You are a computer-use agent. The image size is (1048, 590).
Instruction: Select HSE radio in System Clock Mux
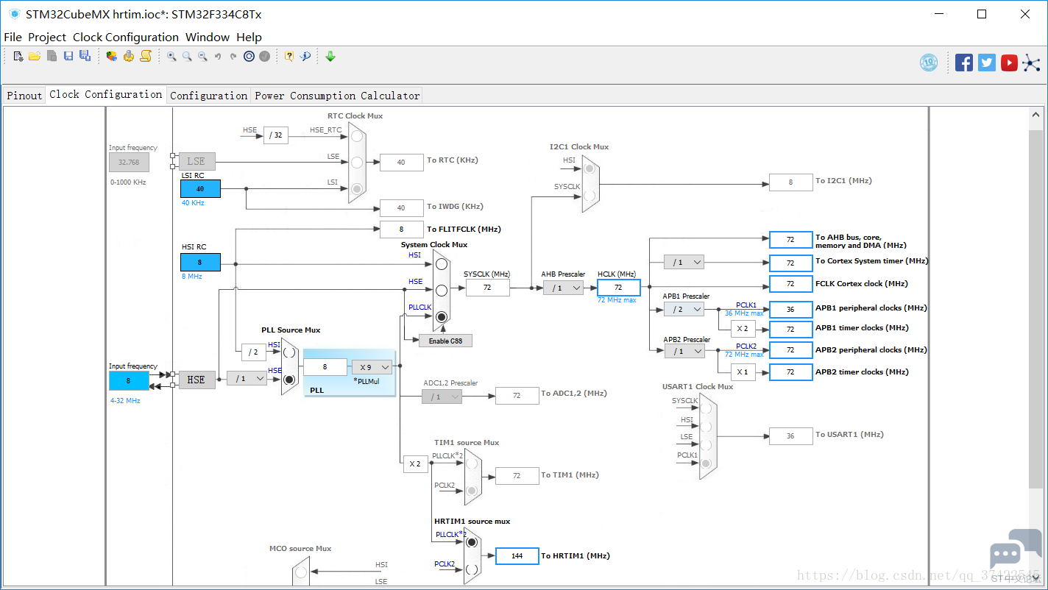click(441, 290)
